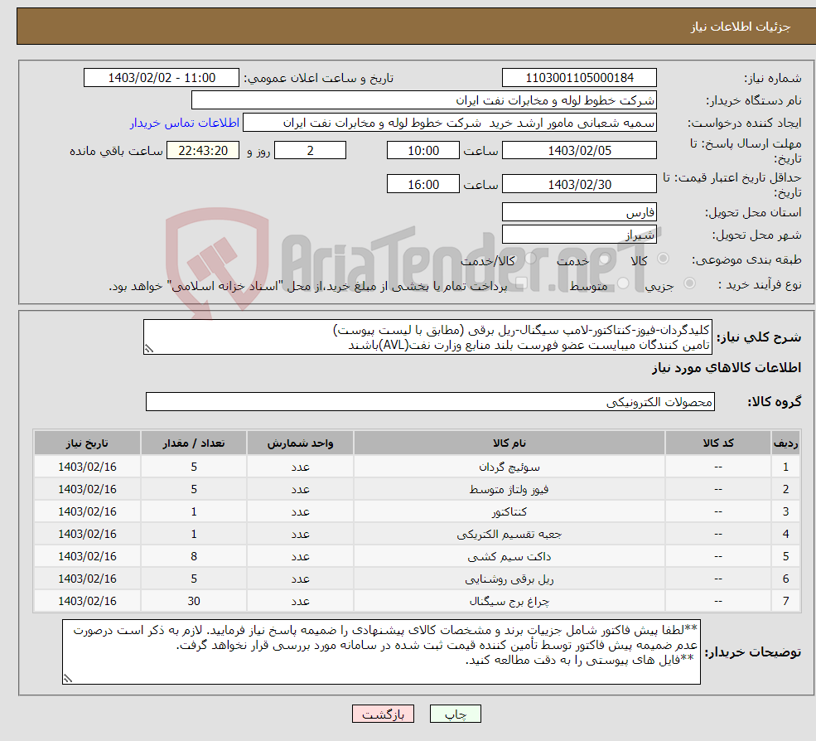Image resolution: width=816 pixels, height=741 pixels.
Task: Click the need date in row 1
Action: pyautogui.click(x=88, y=467)
